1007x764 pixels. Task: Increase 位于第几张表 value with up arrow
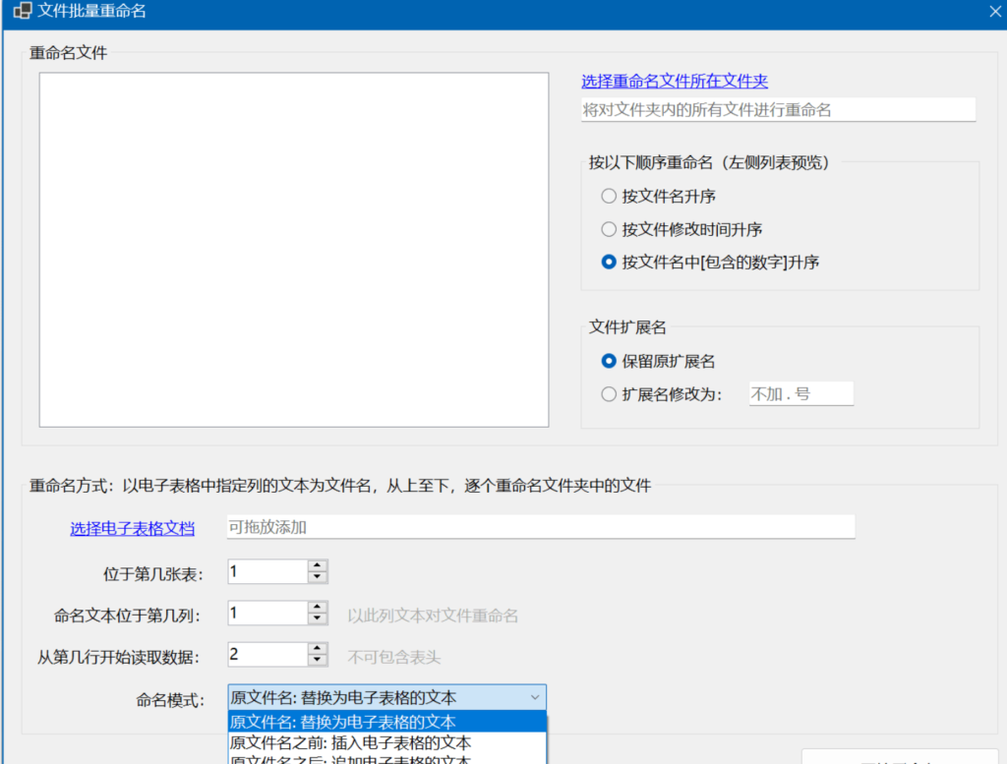(x=318, y=566)
